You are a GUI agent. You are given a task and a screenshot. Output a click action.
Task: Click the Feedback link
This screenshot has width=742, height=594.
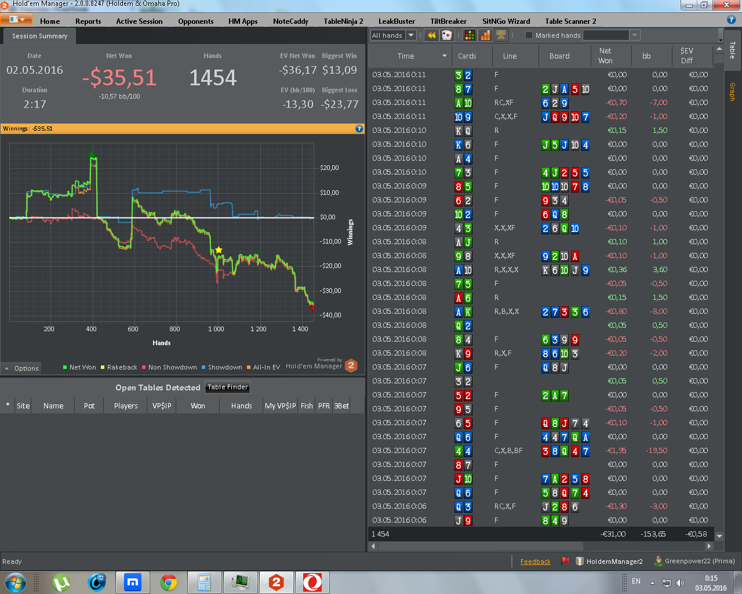[x=535, y=562]
